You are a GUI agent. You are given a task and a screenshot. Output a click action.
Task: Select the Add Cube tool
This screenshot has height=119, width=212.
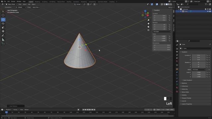pyautogui.click(x=3, y=44)
